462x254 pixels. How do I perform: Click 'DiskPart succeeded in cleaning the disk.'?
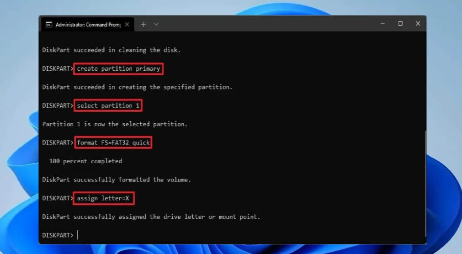point(112,50)
